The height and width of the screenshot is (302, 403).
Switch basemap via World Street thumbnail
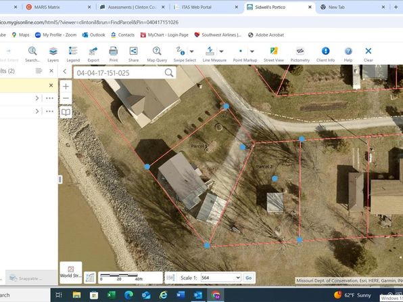pyautogui.click(x=71, y=272)
